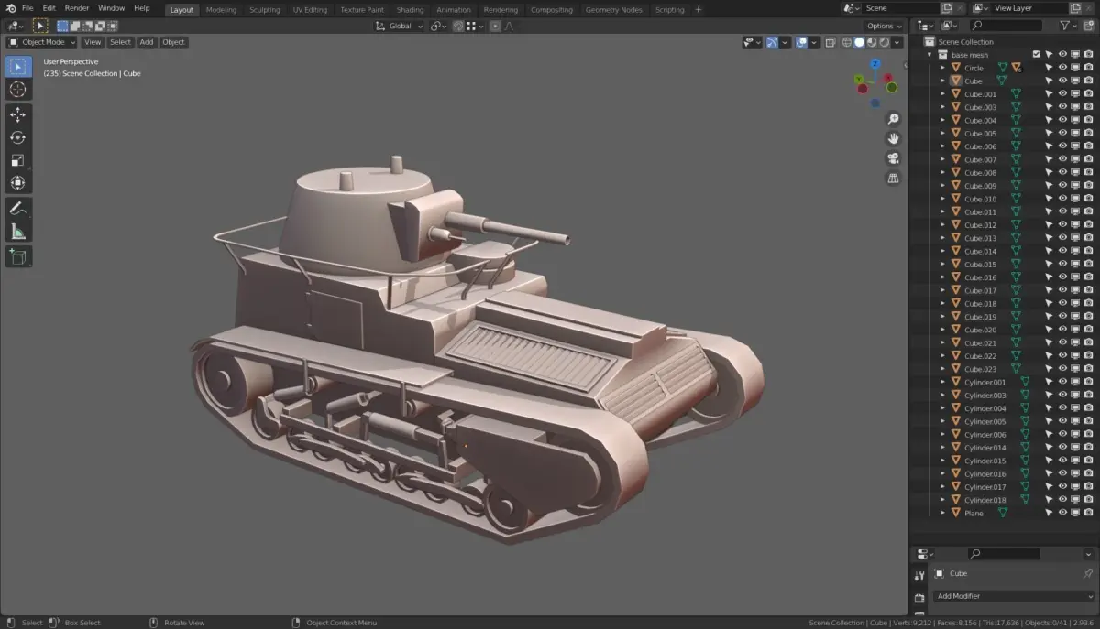Image resolution: width=1100 pixels, height=629 pixels.
Task: Activate the 3D Cursor tool
Action: 17,90
